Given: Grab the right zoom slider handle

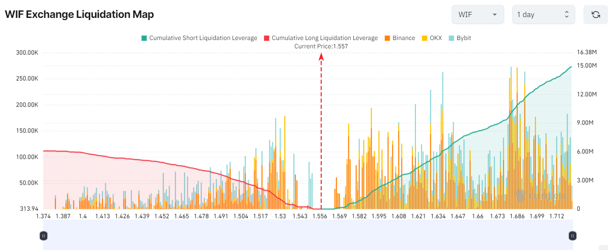Looking at the screenshot, I should coord(573,236).
